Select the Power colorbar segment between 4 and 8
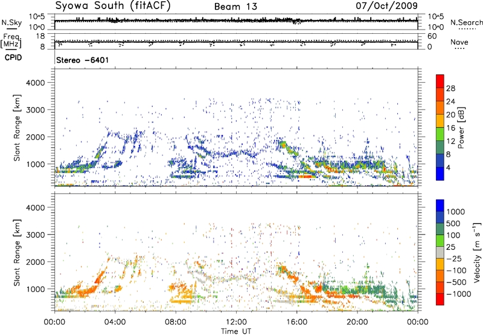The image size is (483, 335). 440,161
